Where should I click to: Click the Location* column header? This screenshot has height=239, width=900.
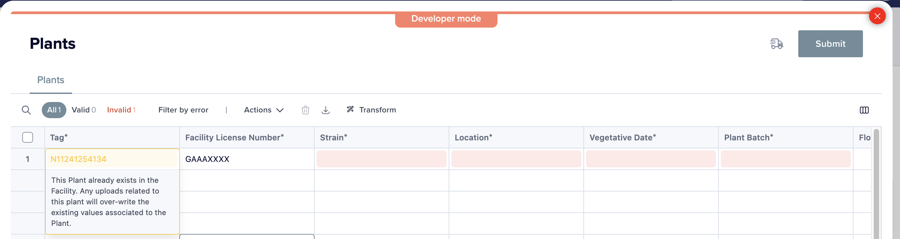[x=516, y=138]
